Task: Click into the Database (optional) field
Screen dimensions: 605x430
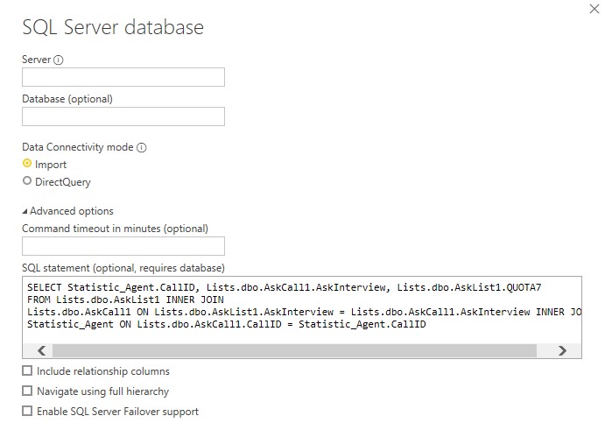Action: coord(123,116)
